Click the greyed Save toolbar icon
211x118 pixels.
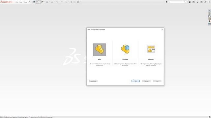[x=47, y=2]
